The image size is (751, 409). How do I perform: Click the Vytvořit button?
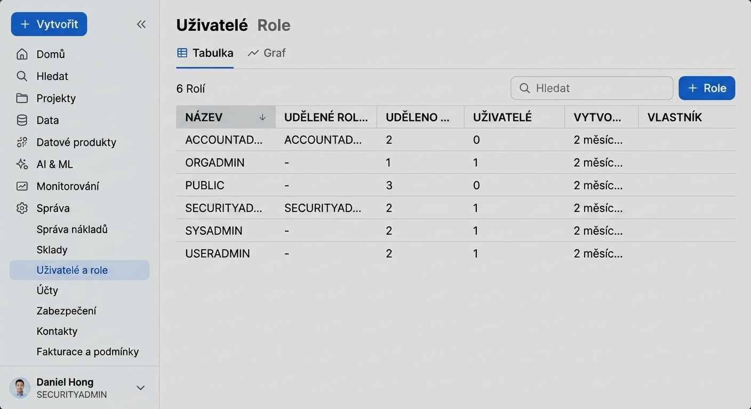[x=49, y=24]
